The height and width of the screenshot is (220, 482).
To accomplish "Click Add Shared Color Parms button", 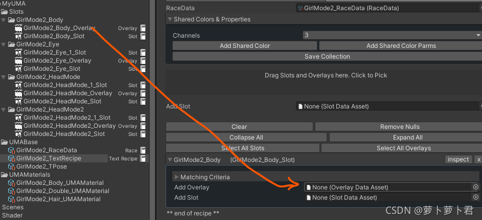I will tap(401, 46).
